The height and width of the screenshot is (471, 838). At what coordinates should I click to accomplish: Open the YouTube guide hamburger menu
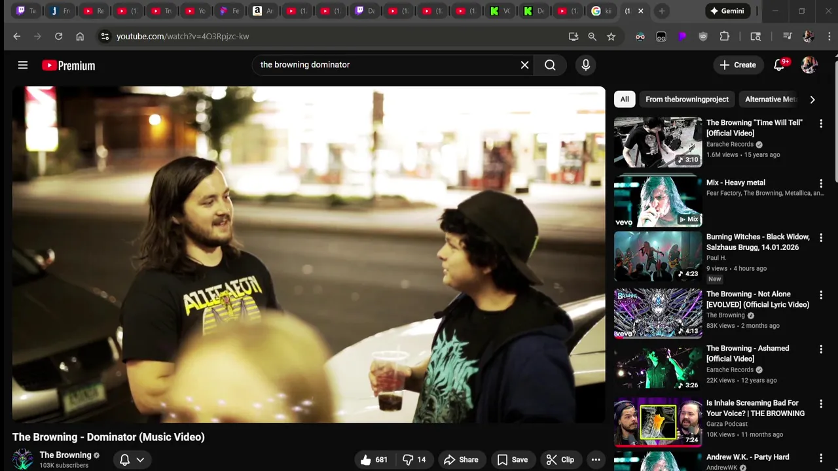[23, 65]
